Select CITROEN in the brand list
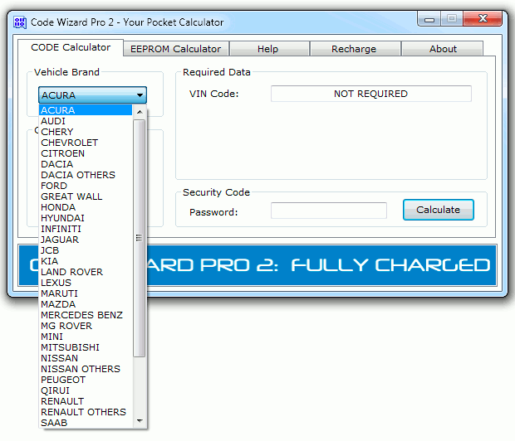This screenshot has height=441, width=515. [86, 153]
